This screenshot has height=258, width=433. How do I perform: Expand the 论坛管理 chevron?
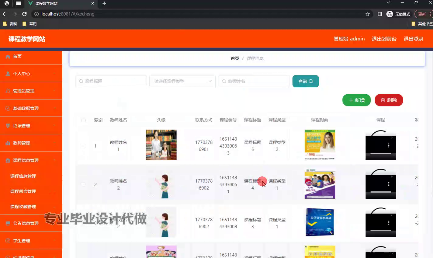(54, 126)
